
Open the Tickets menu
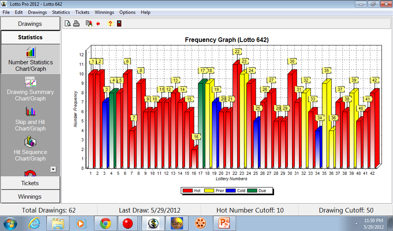(82, 12)
